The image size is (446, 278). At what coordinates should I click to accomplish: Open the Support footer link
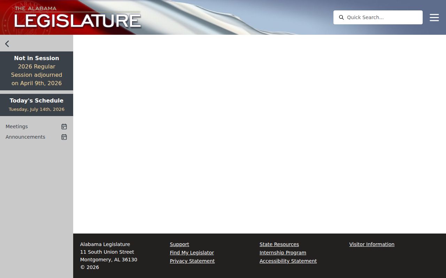click(x=179, y=244)
